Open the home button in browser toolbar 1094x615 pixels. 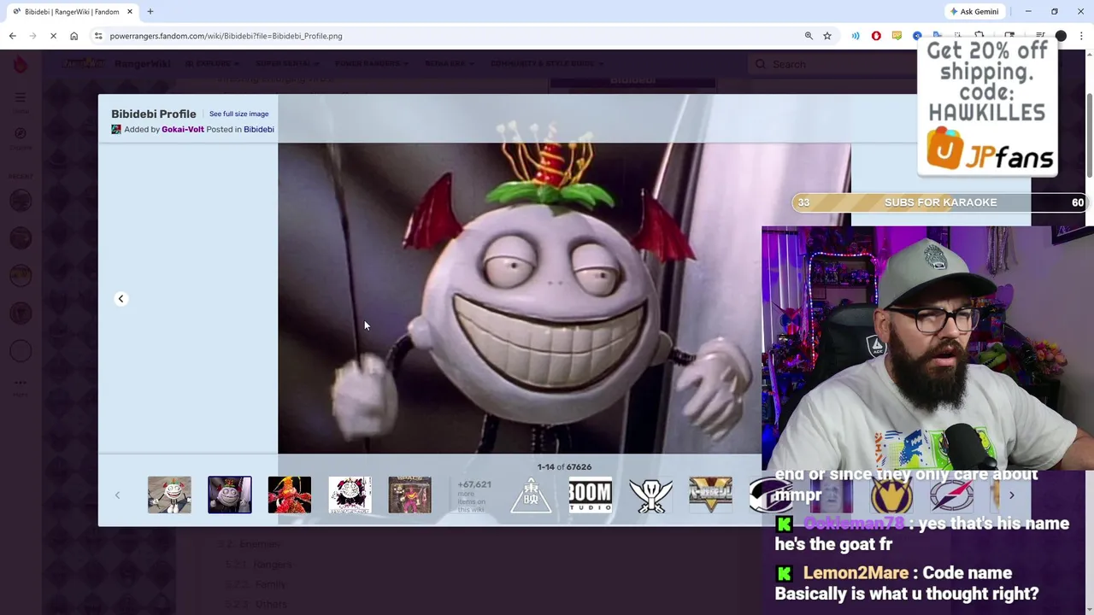pos(74,36)
